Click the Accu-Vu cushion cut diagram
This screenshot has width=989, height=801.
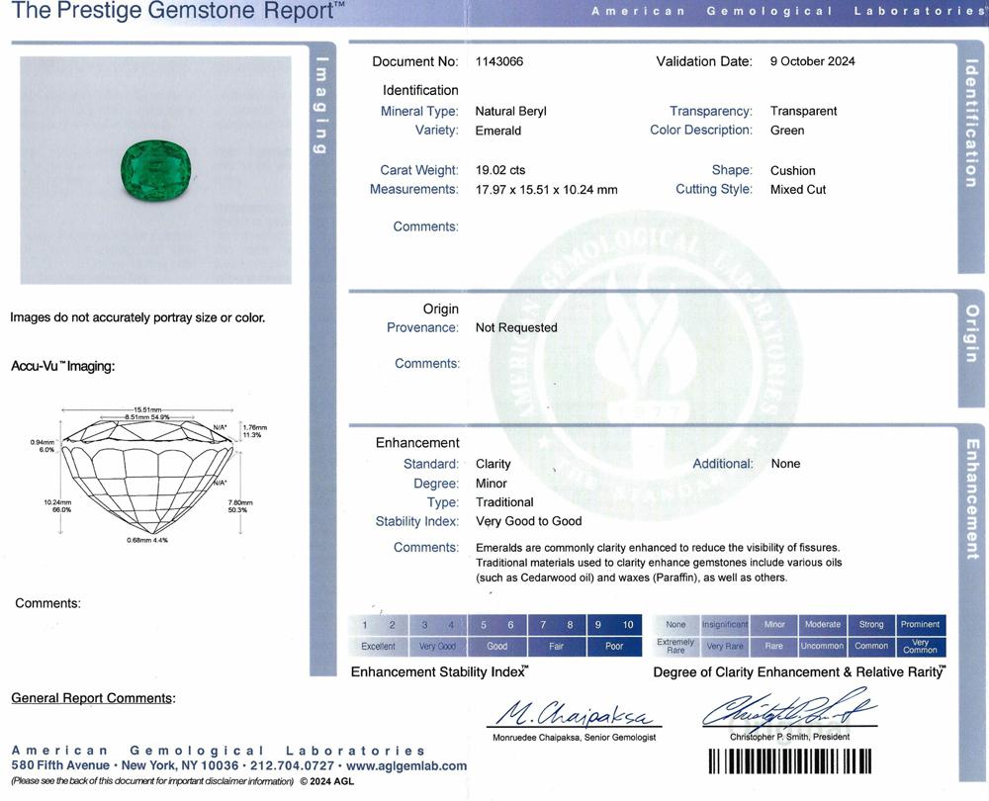pyautogui.click(x=149, y=476)
